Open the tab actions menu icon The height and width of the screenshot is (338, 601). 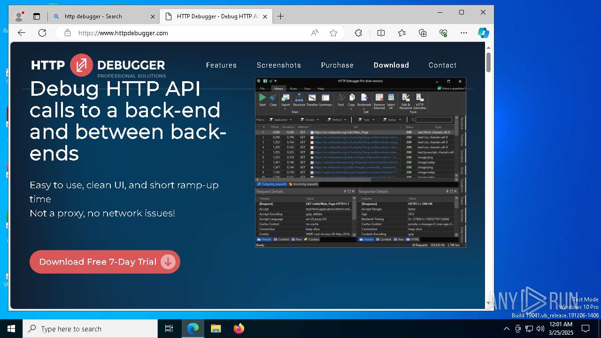click(37, 16)
